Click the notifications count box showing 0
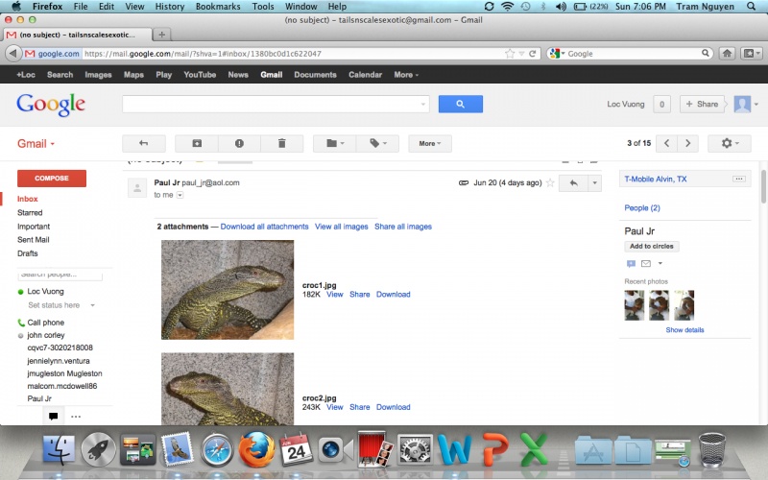This screenshot has height=480, width=768. pyautogui.click(x=661, y=104)
